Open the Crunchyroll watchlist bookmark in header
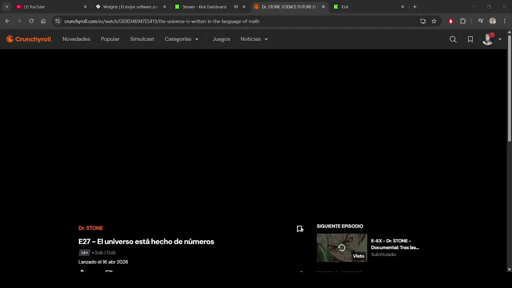Screen dimensions: 512x288 [x=470, y=39]
